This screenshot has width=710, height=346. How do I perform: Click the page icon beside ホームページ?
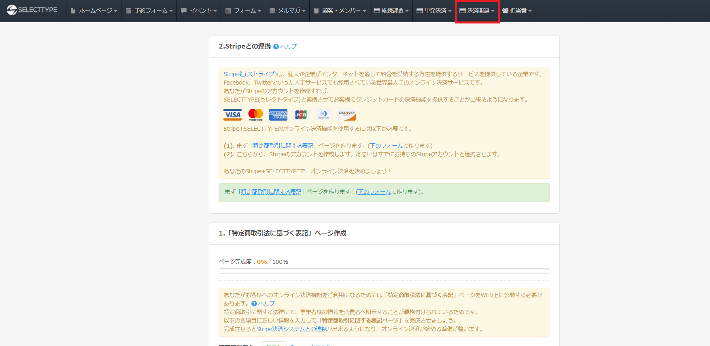pyautogui.click(x=73, y=11)
